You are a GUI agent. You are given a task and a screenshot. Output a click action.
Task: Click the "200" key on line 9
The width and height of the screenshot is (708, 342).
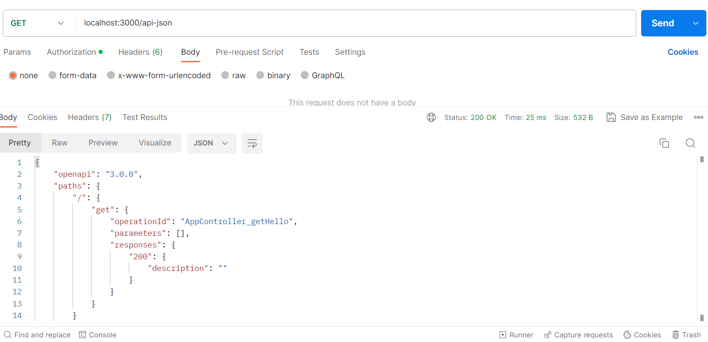140,257
